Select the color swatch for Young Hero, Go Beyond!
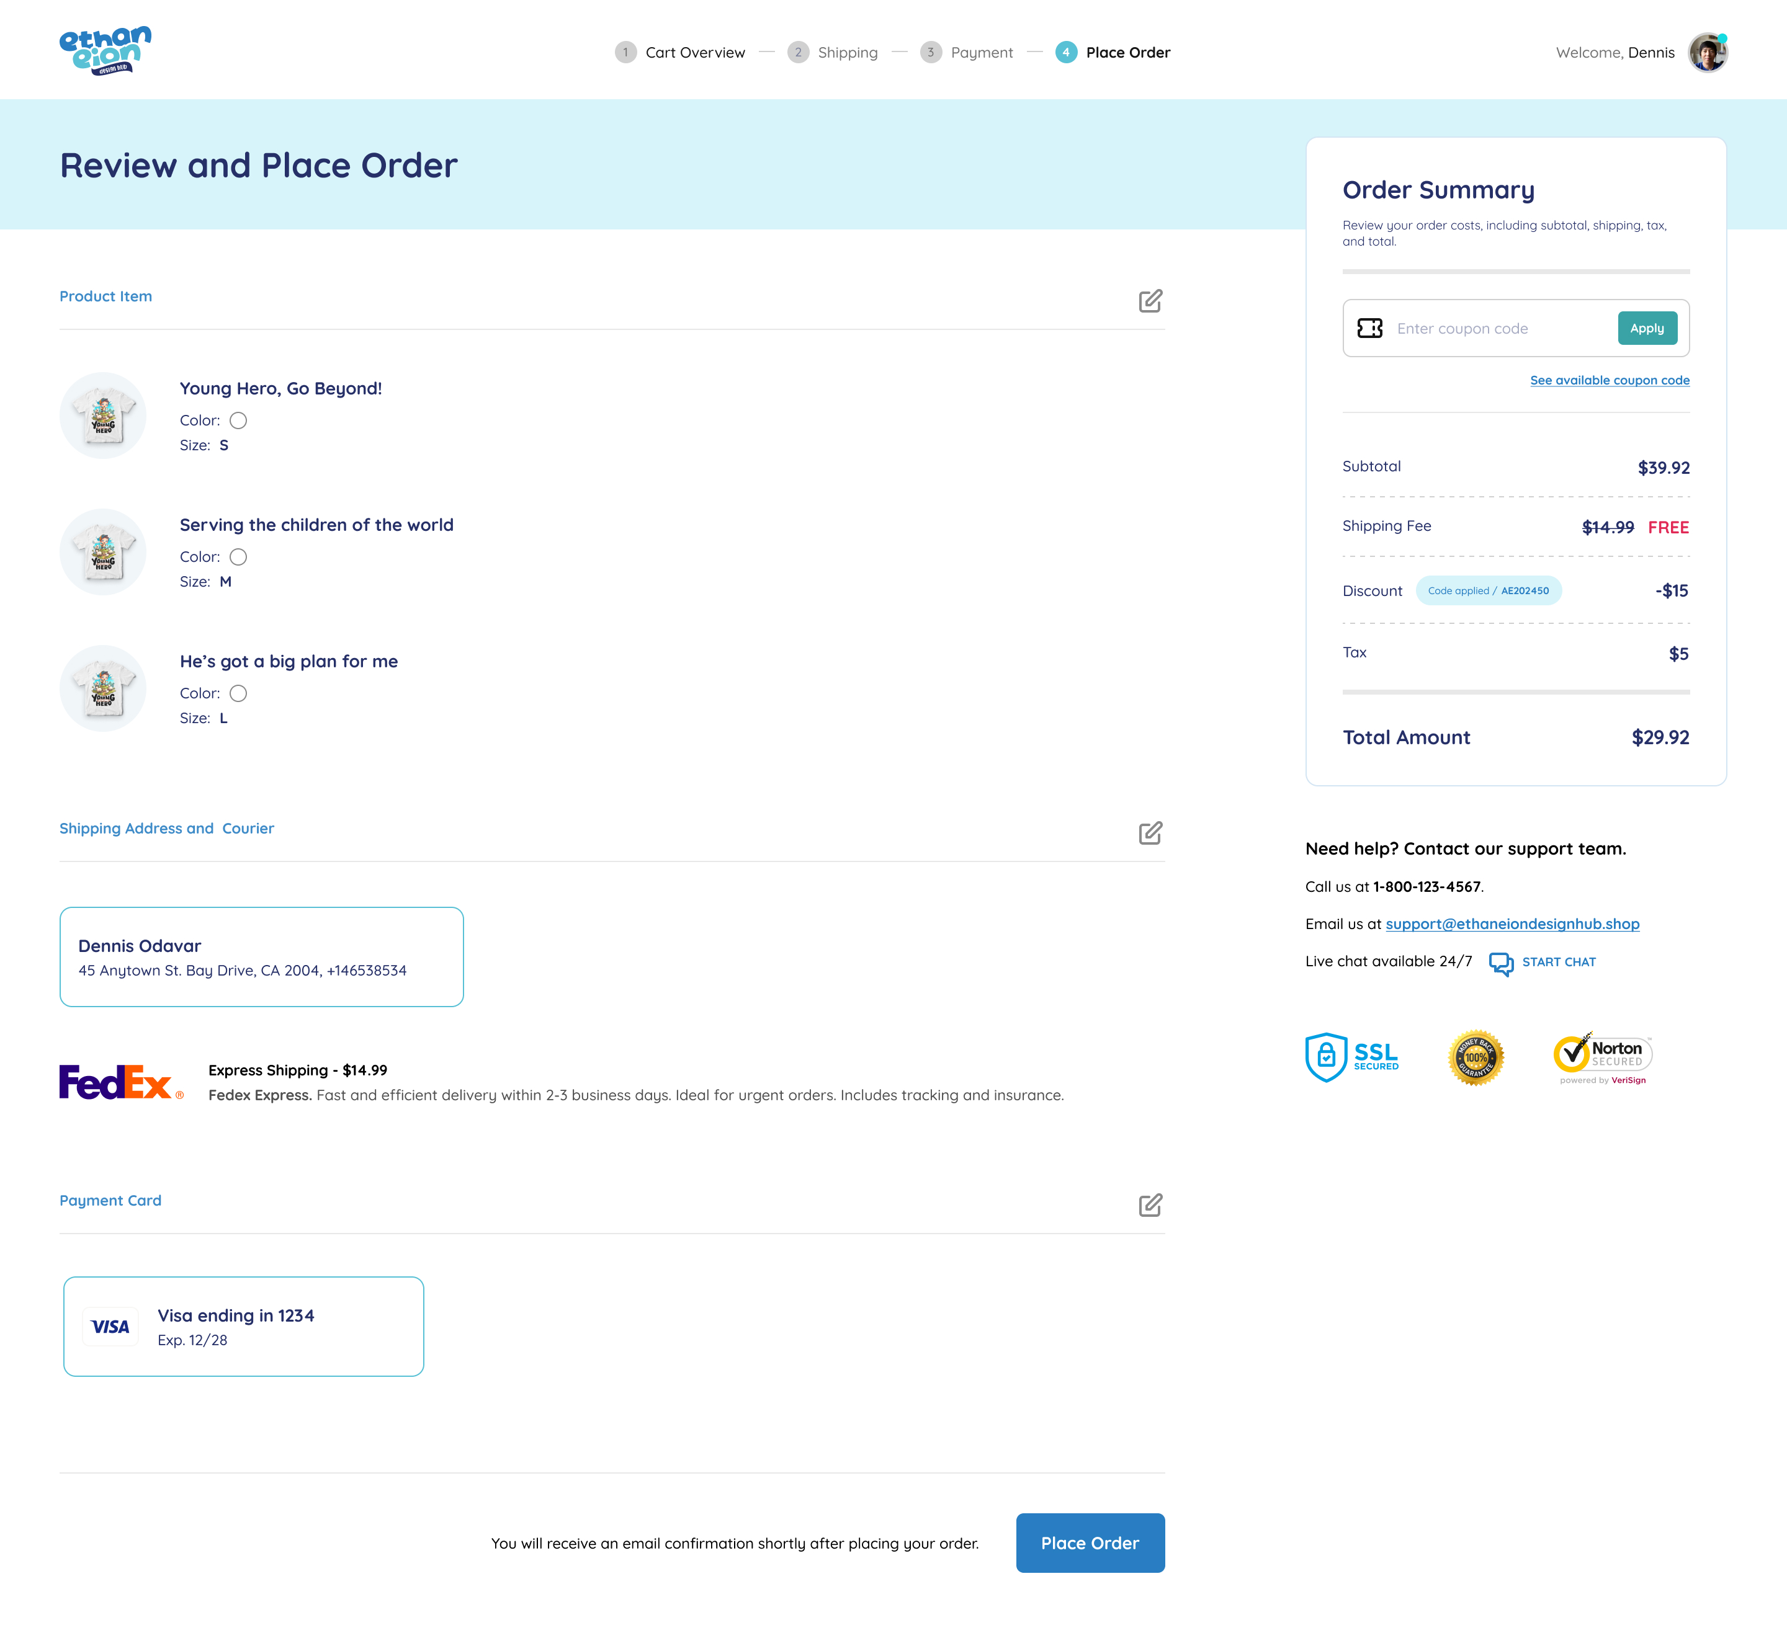The height and width of the screenshot is (1646, 1787). [238, 419]
